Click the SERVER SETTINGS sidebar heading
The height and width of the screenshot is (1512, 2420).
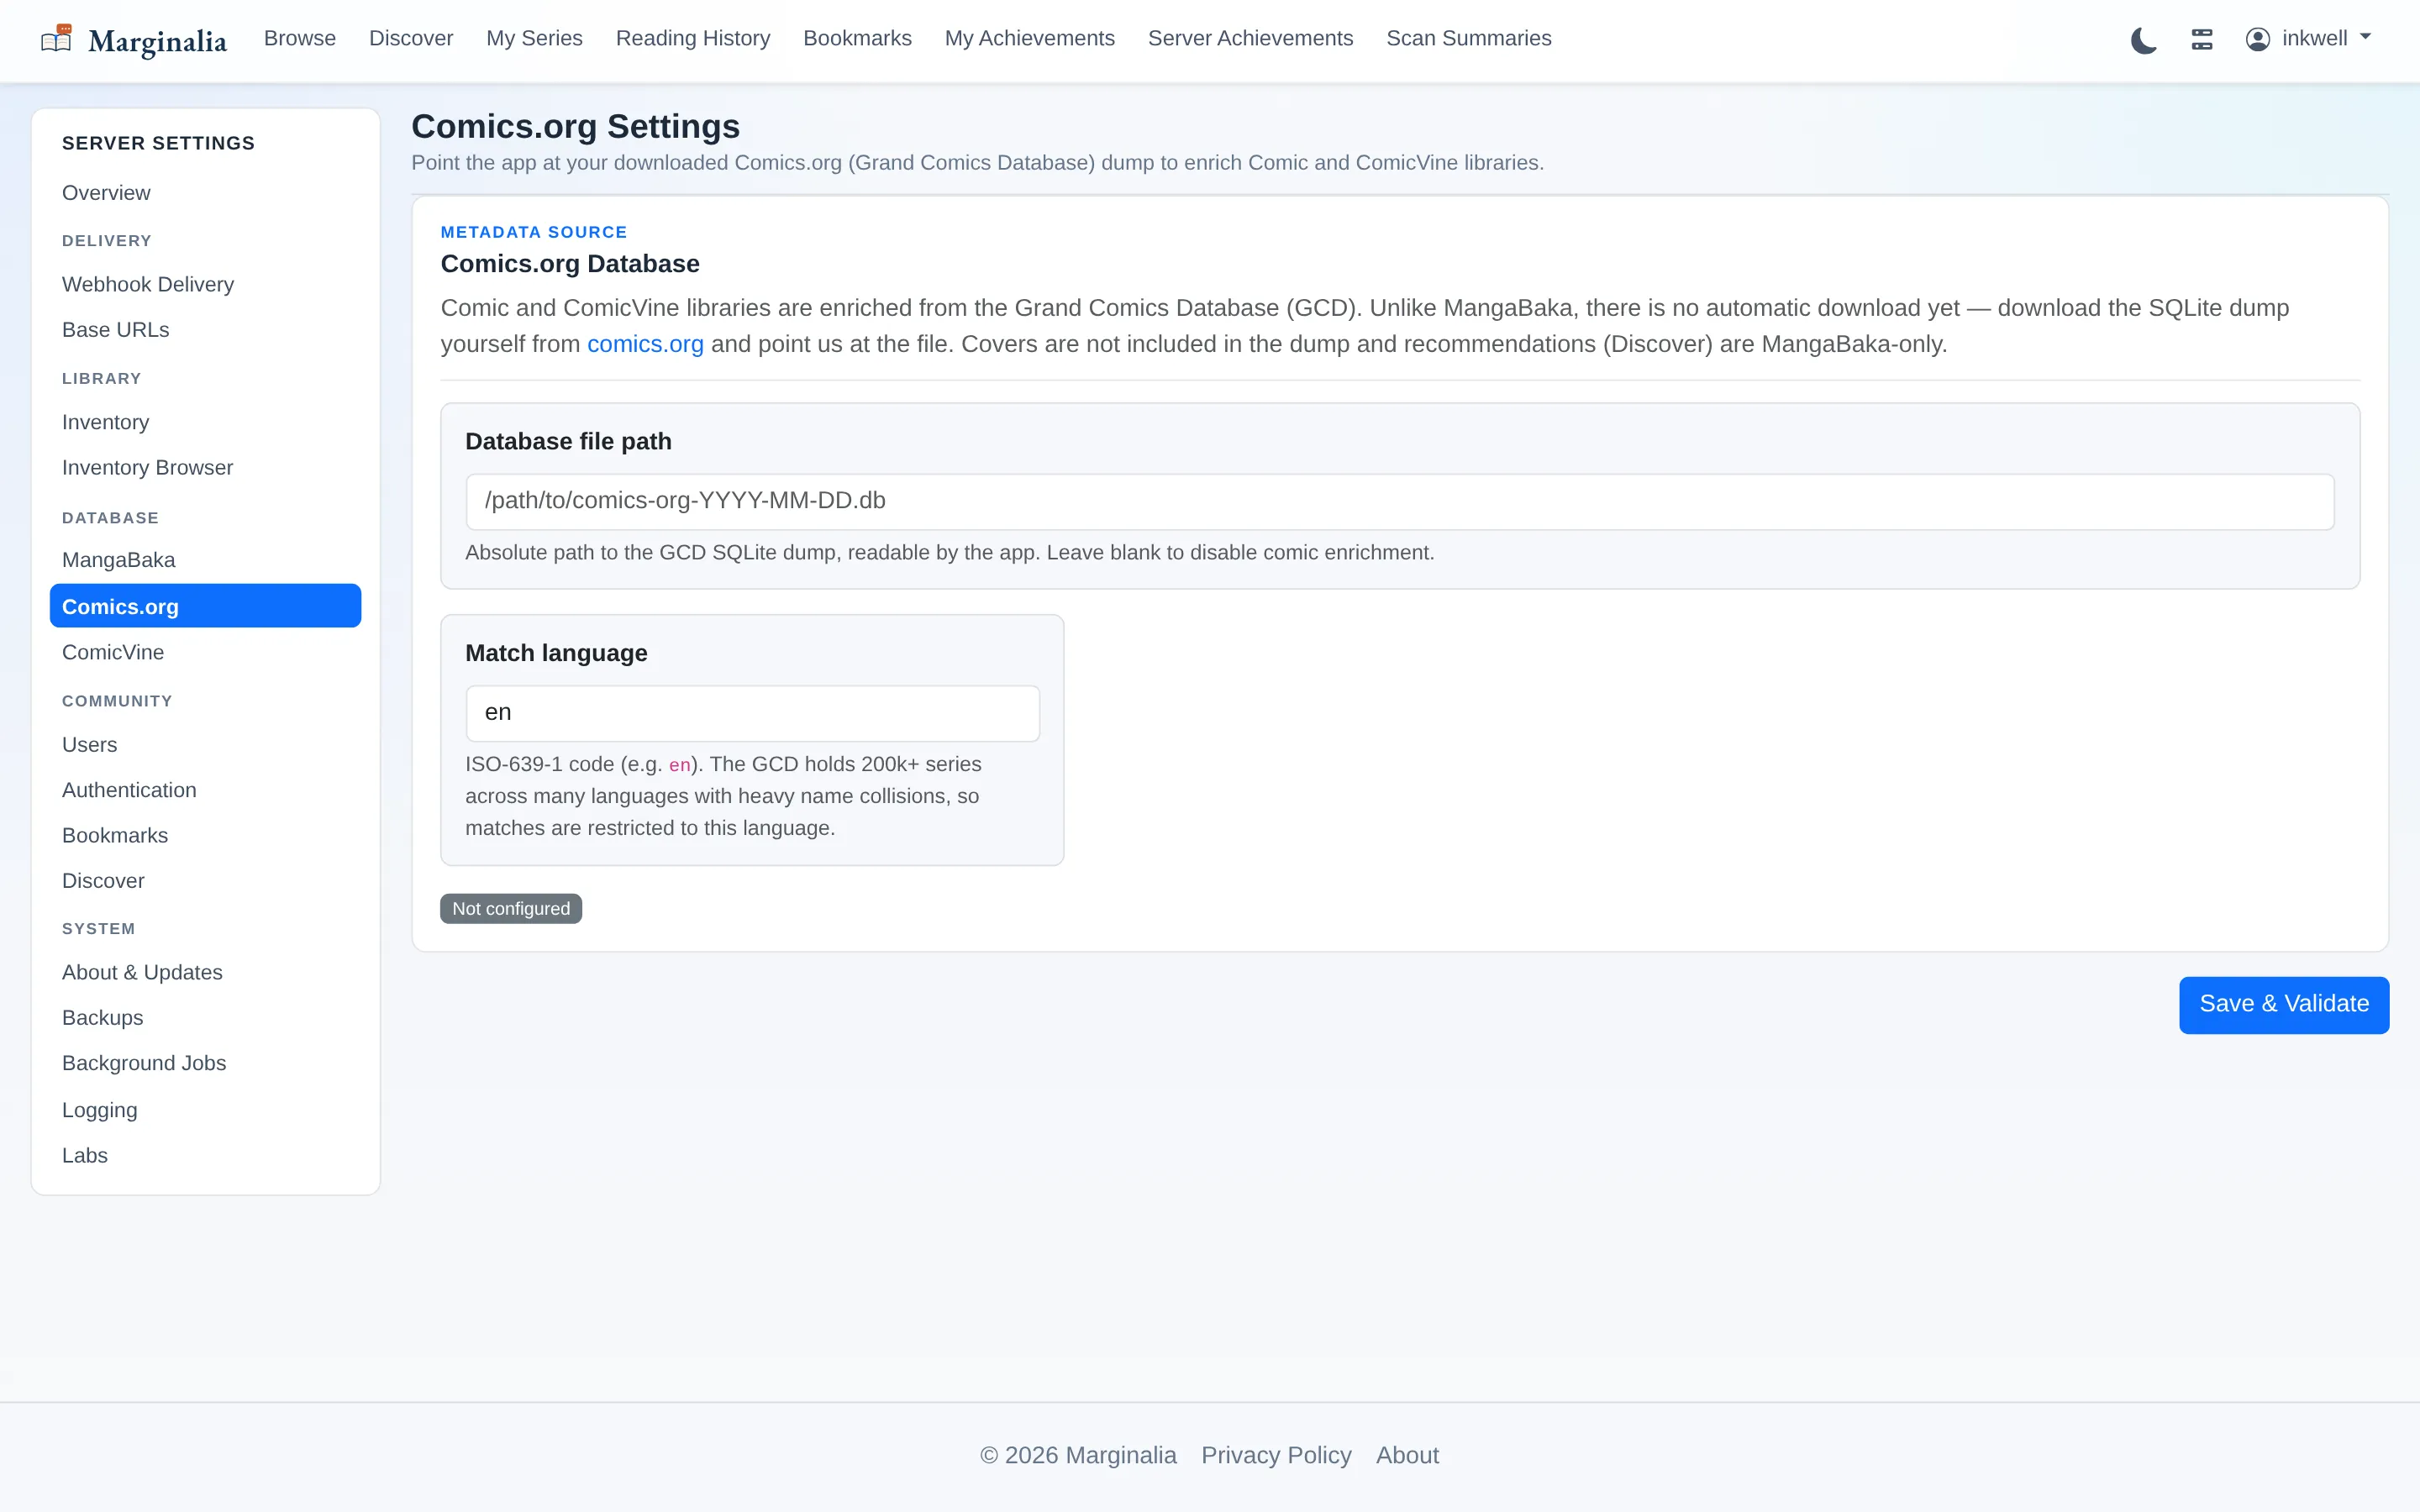click(158, 143)
